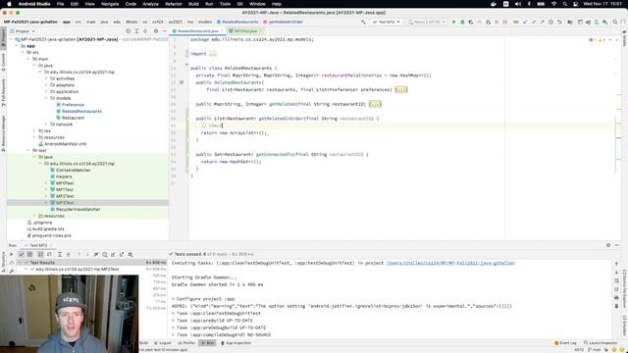Open the Apple menu
The height and width of the screenshot is (353, 628).
point(9,4)
